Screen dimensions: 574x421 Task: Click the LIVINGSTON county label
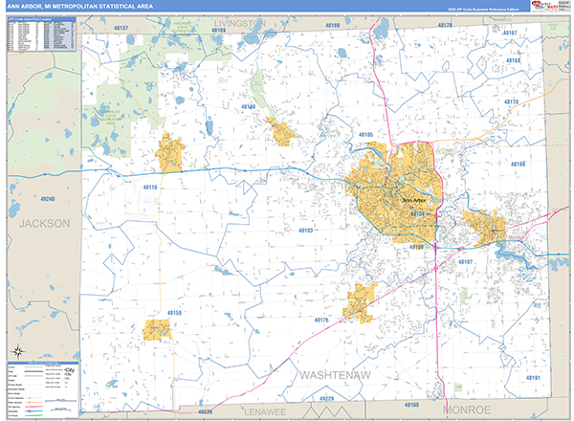click(239, 20)
